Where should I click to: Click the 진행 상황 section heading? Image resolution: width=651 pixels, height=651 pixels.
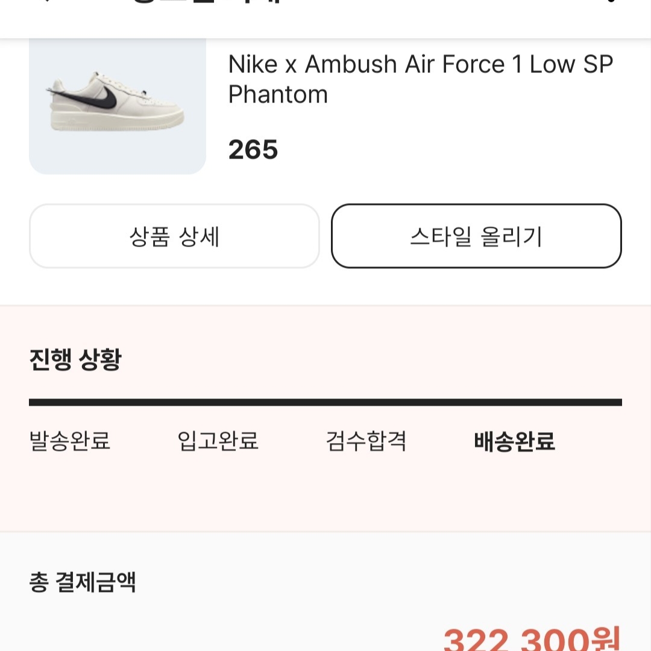[x=75, y=359]
